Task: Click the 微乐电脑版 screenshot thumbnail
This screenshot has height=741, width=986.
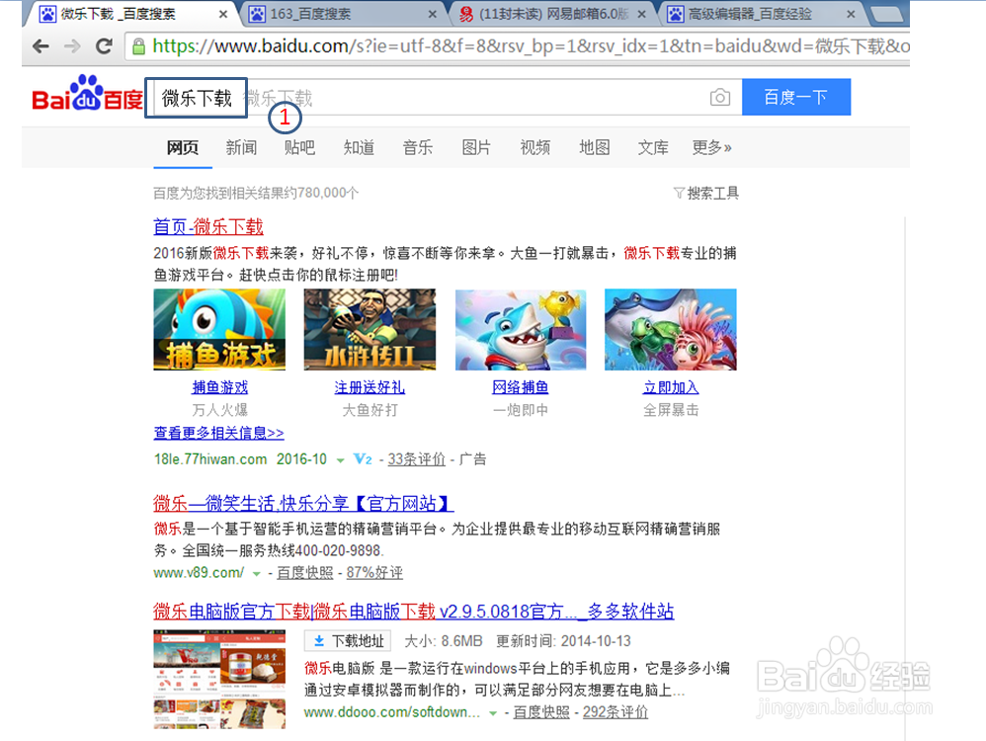Action: coord(219,680)
